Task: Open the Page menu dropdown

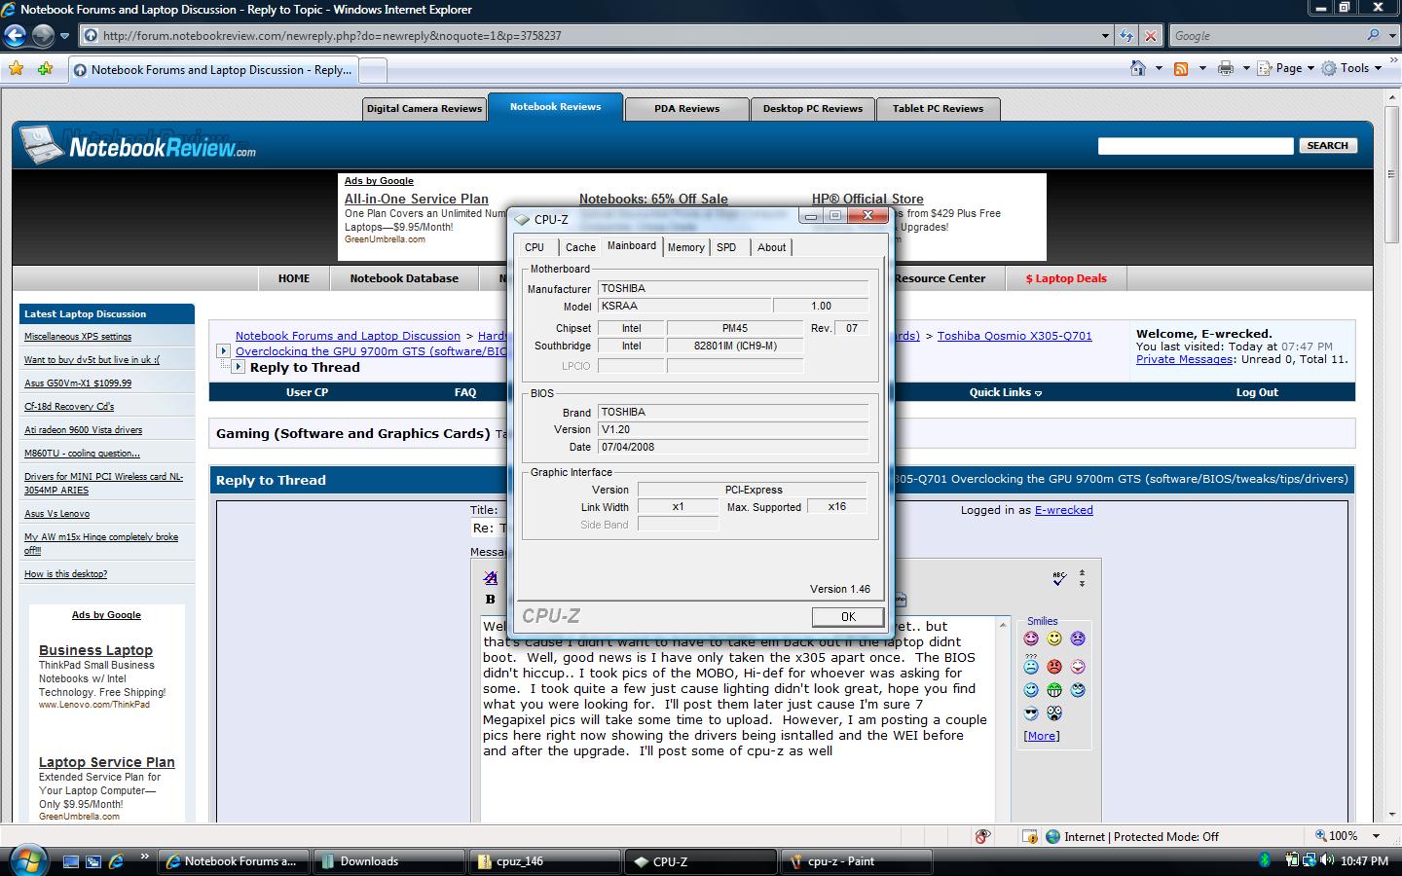Action: (1286, 68)
